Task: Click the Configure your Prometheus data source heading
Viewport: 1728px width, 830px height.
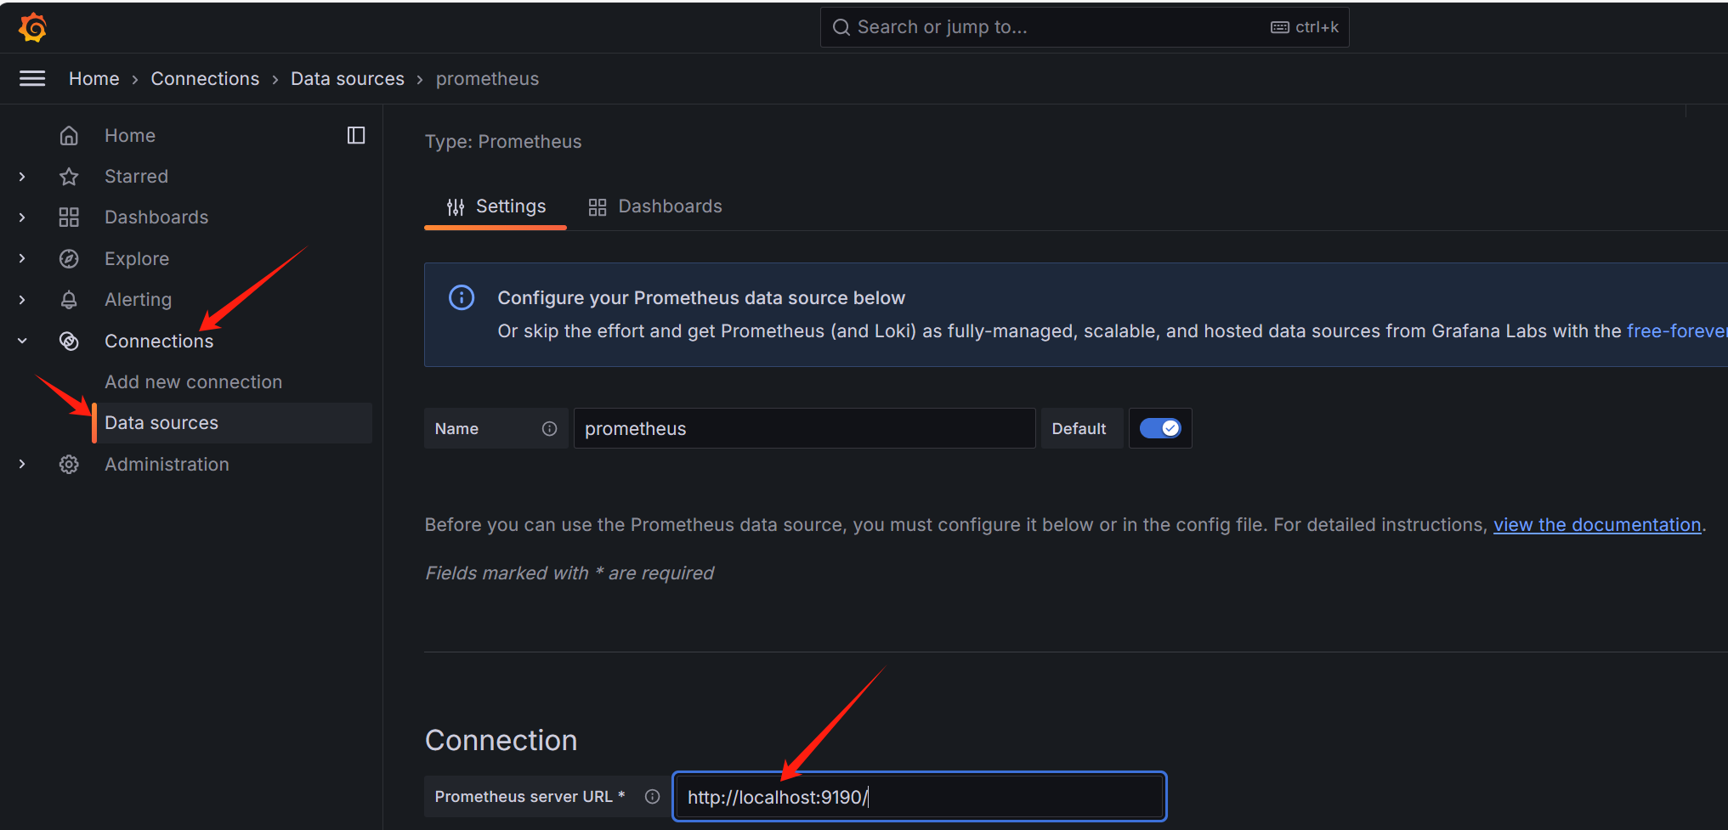Action: 701,298
